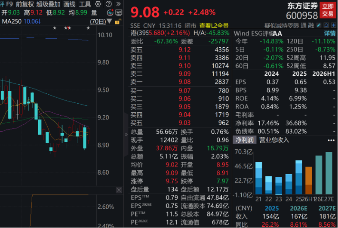Click the pencil note icon by stock name
Screen dimensions: 338x228
319,25
